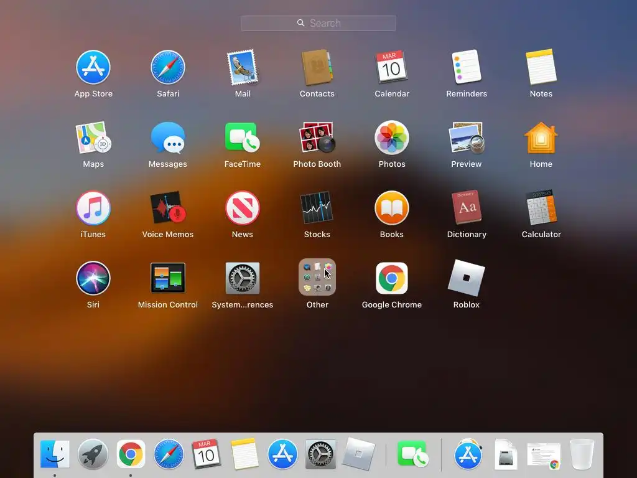Open the Trash in the Dock

(582, 454)
